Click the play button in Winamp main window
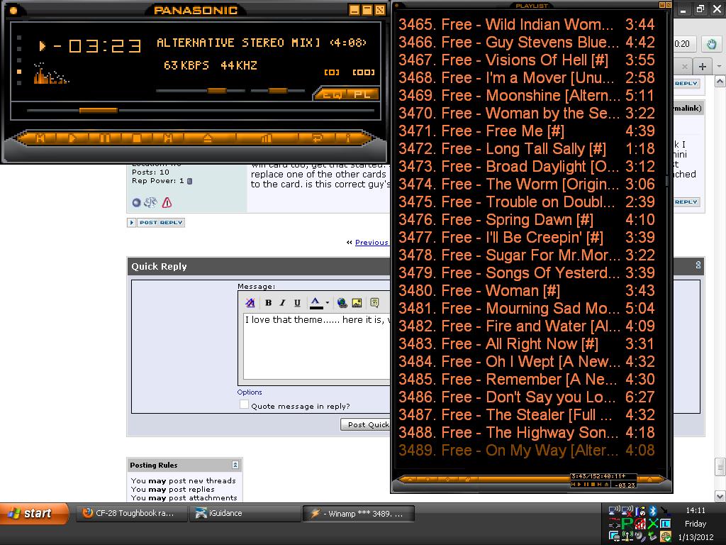This screenshot has width=726, height=545. pyautogui.click(x=72, y=138)
